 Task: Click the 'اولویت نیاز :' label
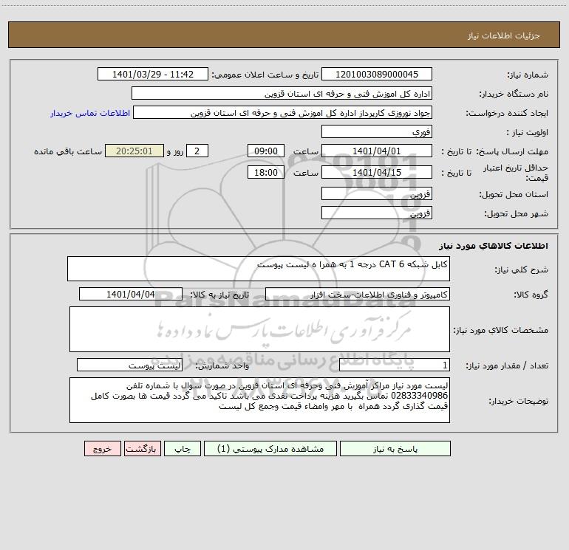528,132
